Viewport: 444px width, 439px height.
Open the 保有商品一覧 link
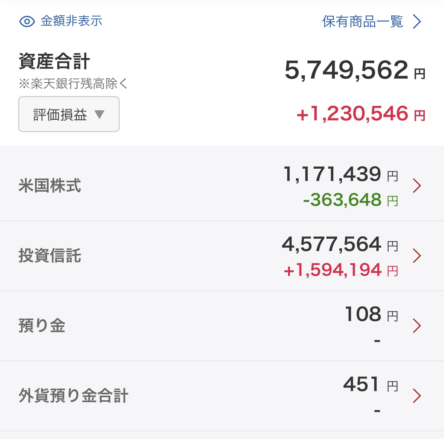click(363, 21)
